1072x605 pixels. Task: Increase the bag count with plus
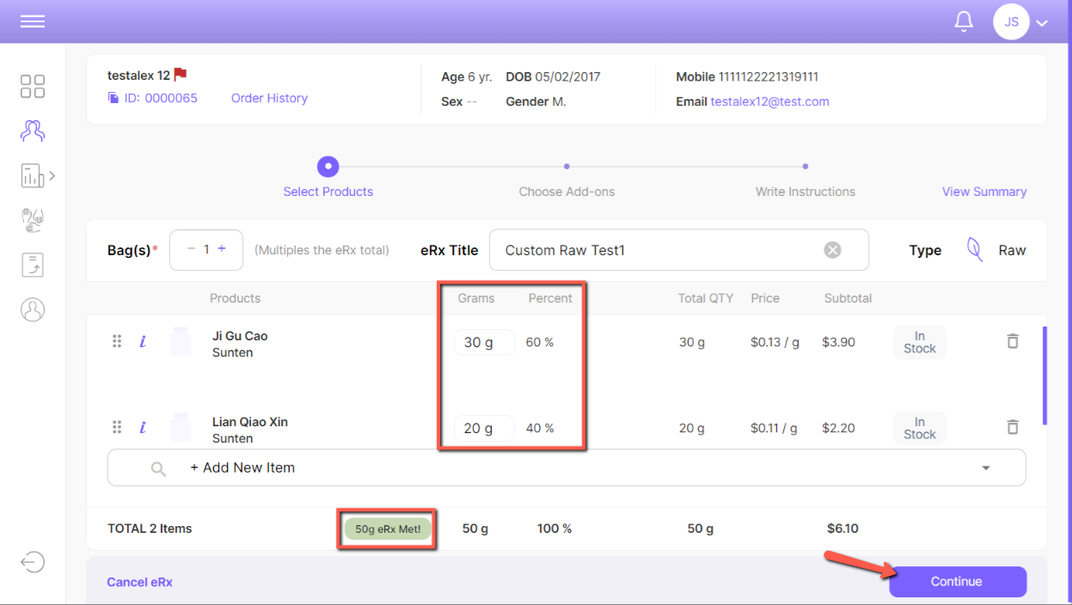[x=222, y=249]
